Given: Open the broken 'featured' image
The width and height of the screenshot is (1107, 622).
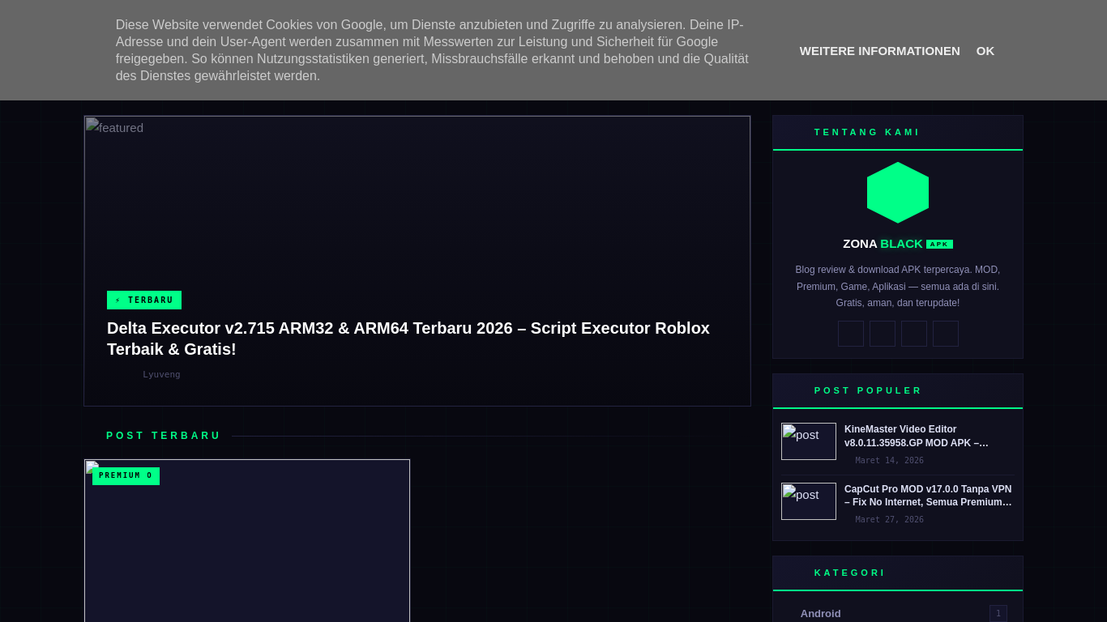Looking at the screenshot, I should pyautogui.click(x=417, y=261).
